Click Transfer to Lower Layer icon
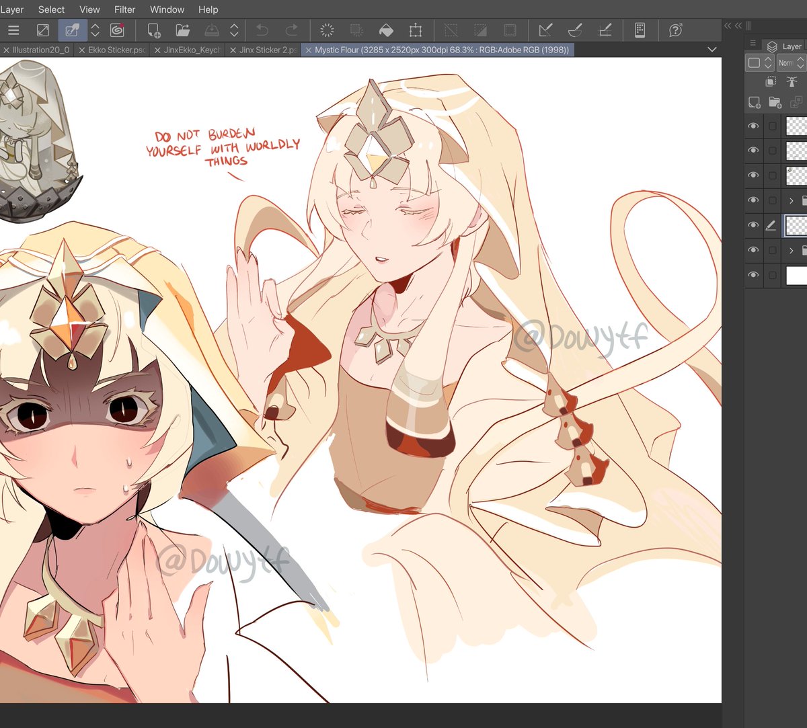The height and width of the screenshot is (728, 807). 796,103
